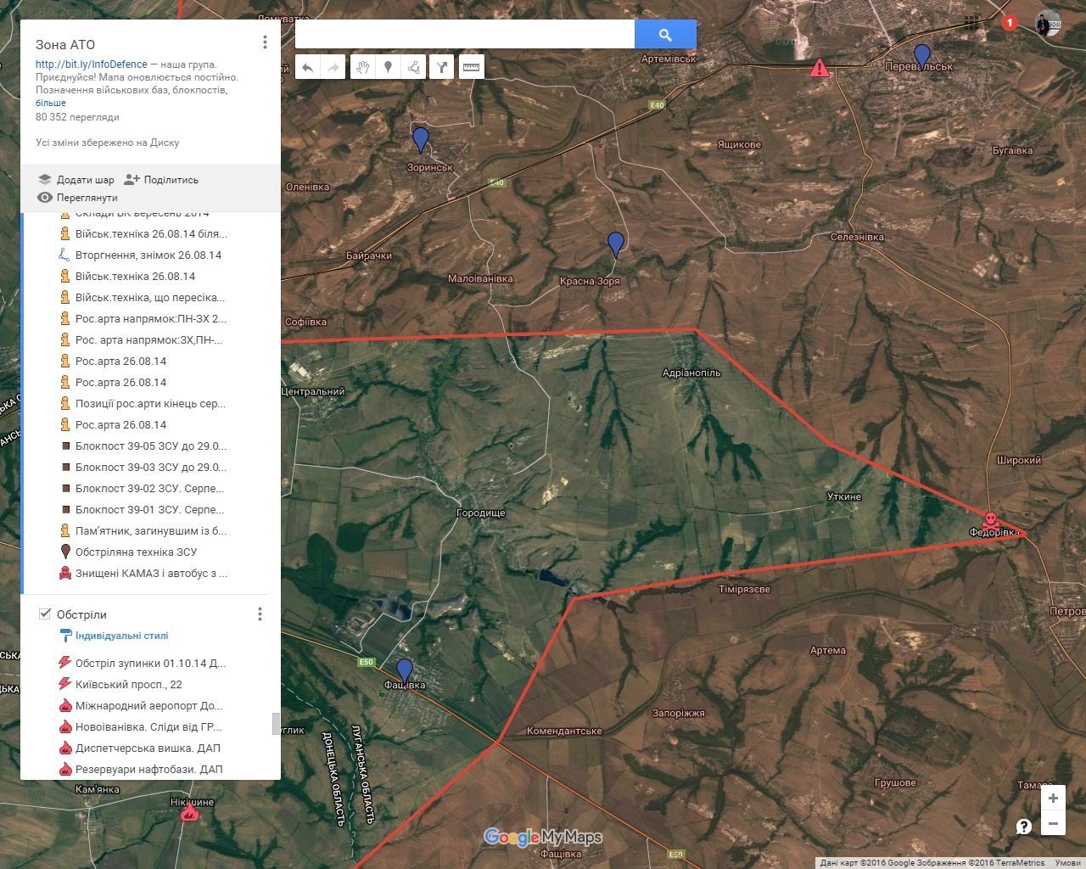The image size is (1086, 869).
Task: Click Додати шар button
Action: [x=76, y=180]
